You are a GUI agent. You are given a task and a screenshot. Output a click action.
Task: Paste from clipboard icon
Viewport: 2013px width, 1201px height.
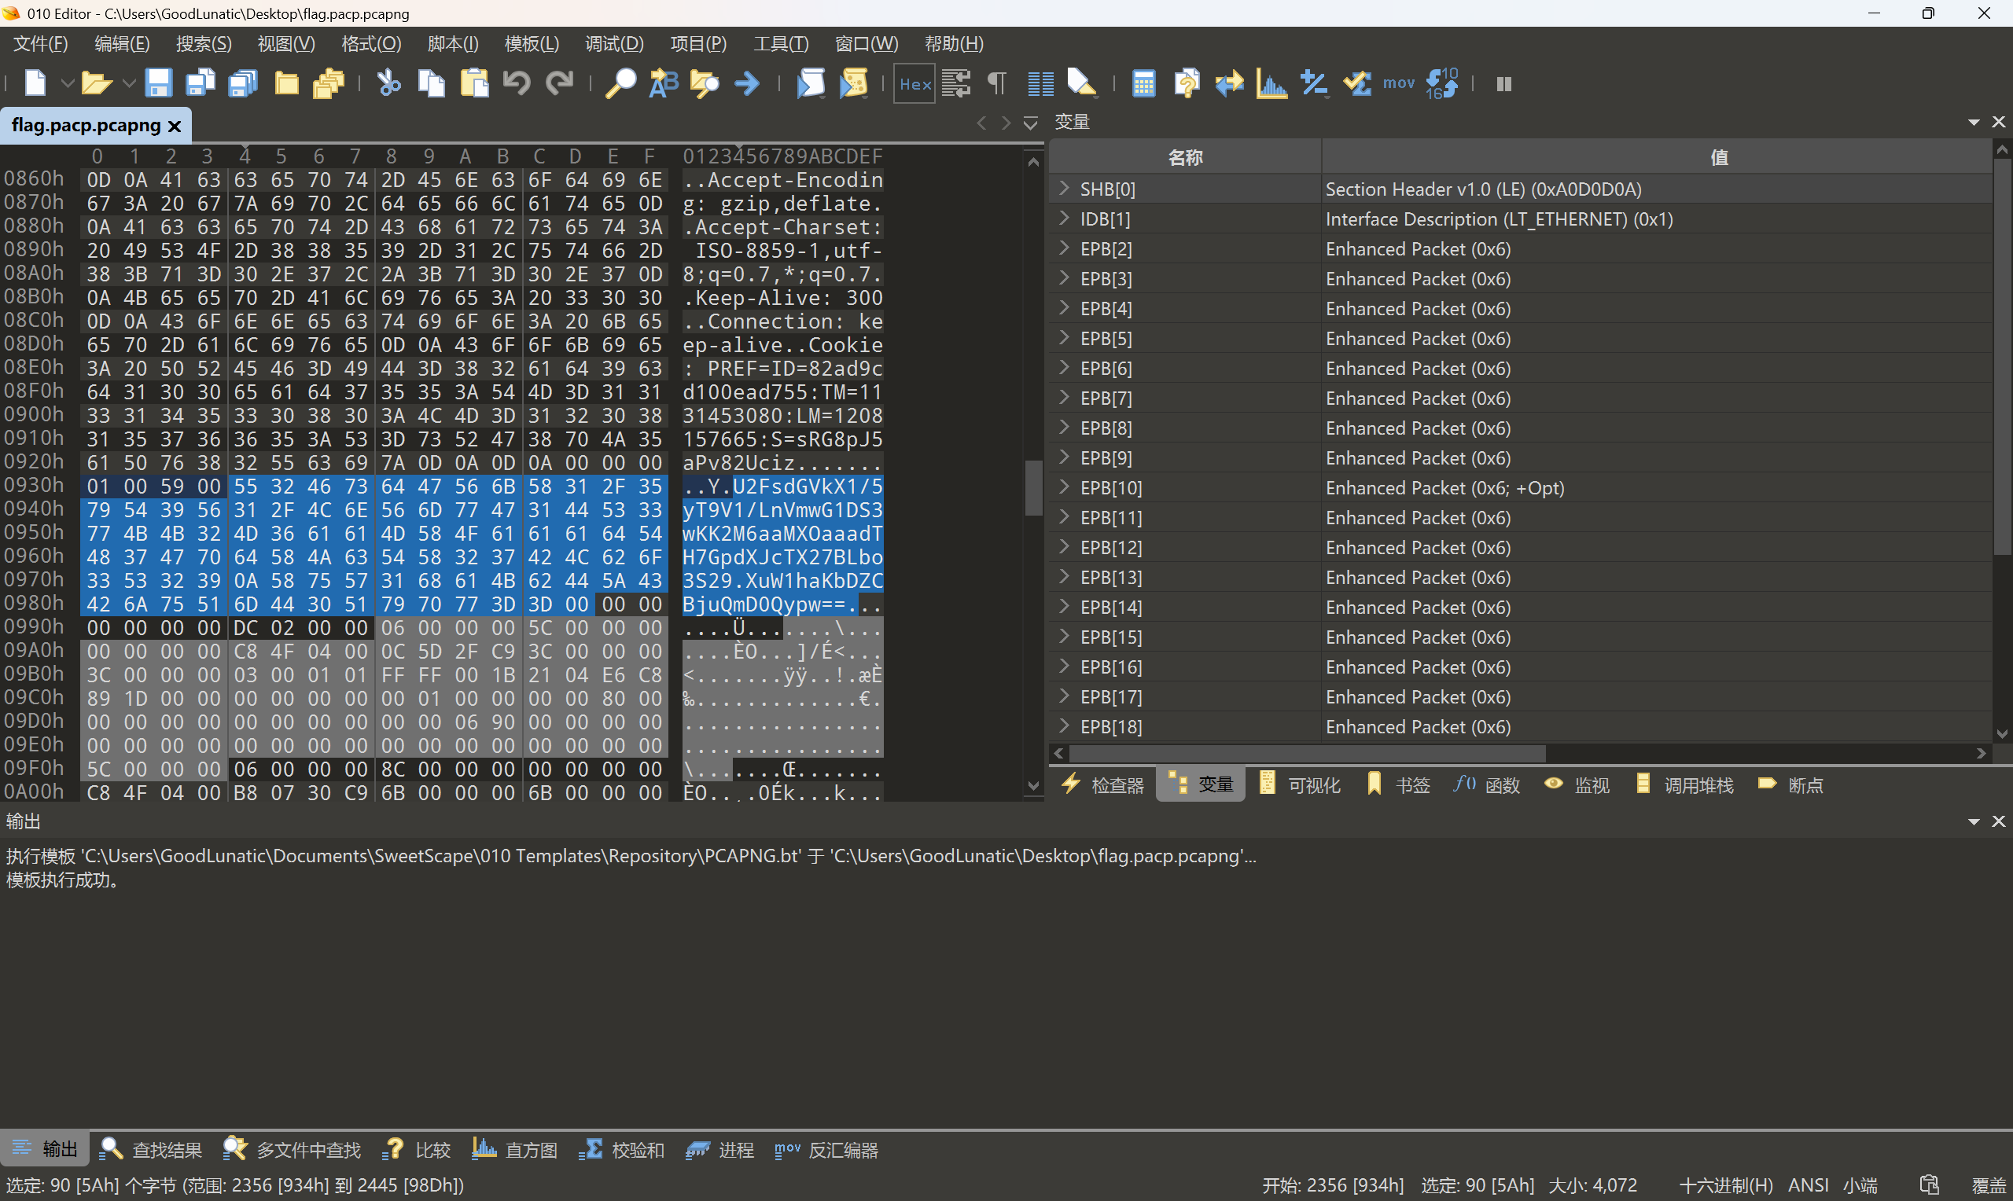coord(474,83)
